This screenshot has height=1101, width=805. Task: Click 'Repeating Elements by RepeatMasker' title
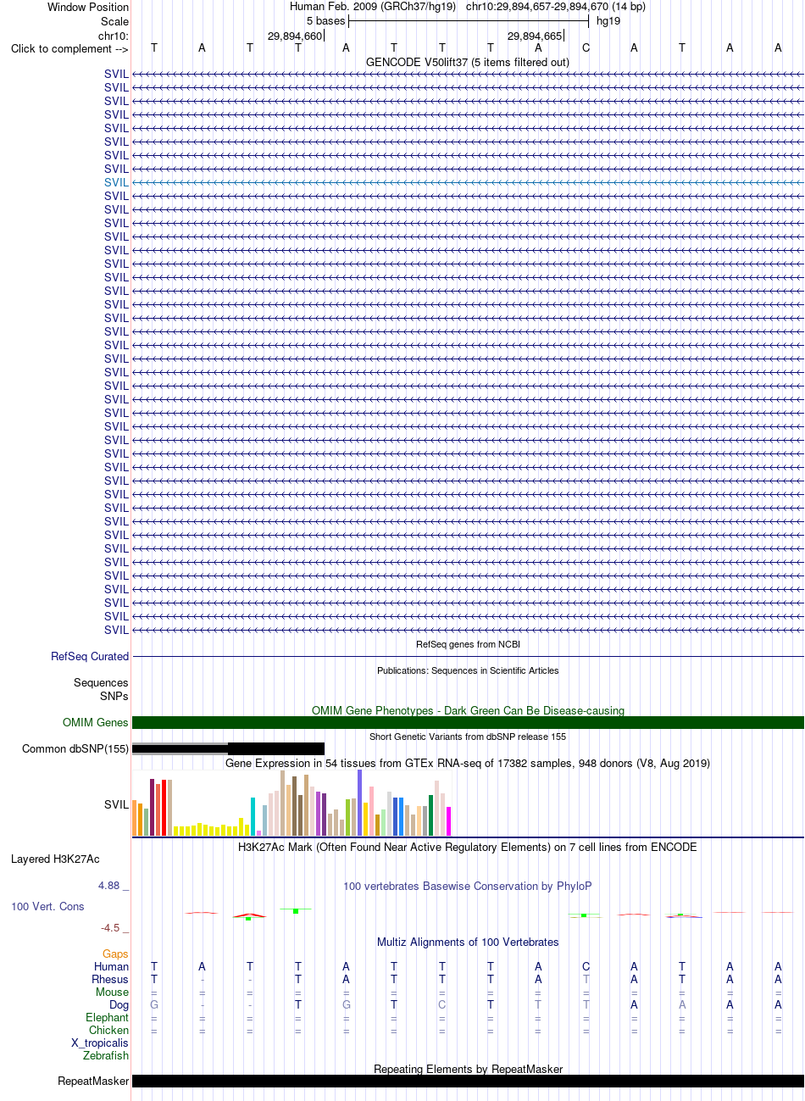[468, 1069]
